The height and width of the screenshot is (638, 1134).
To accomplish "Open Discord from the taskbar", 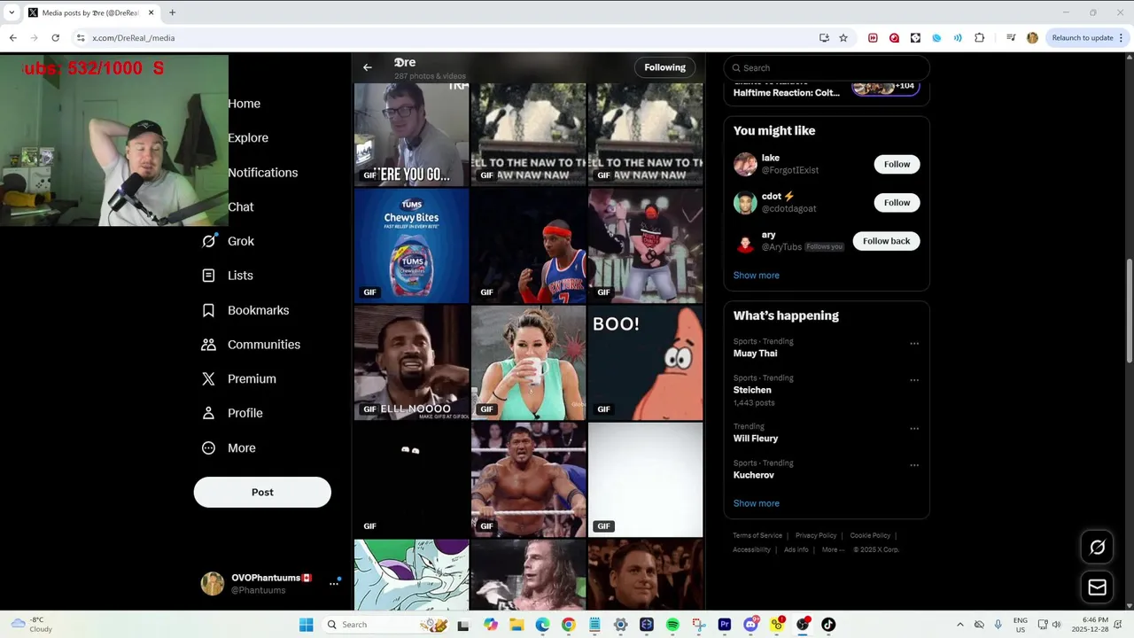I will point(750,625).
